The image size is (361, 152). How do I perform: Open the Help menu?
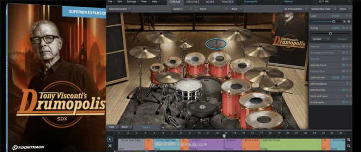(155, 2)
